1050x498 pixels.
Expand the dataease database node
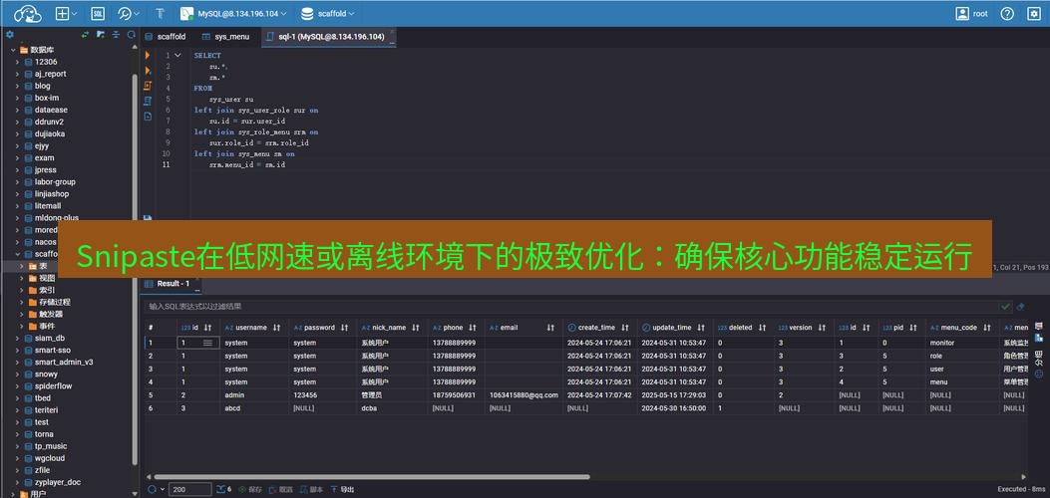(x=18, y=110)
